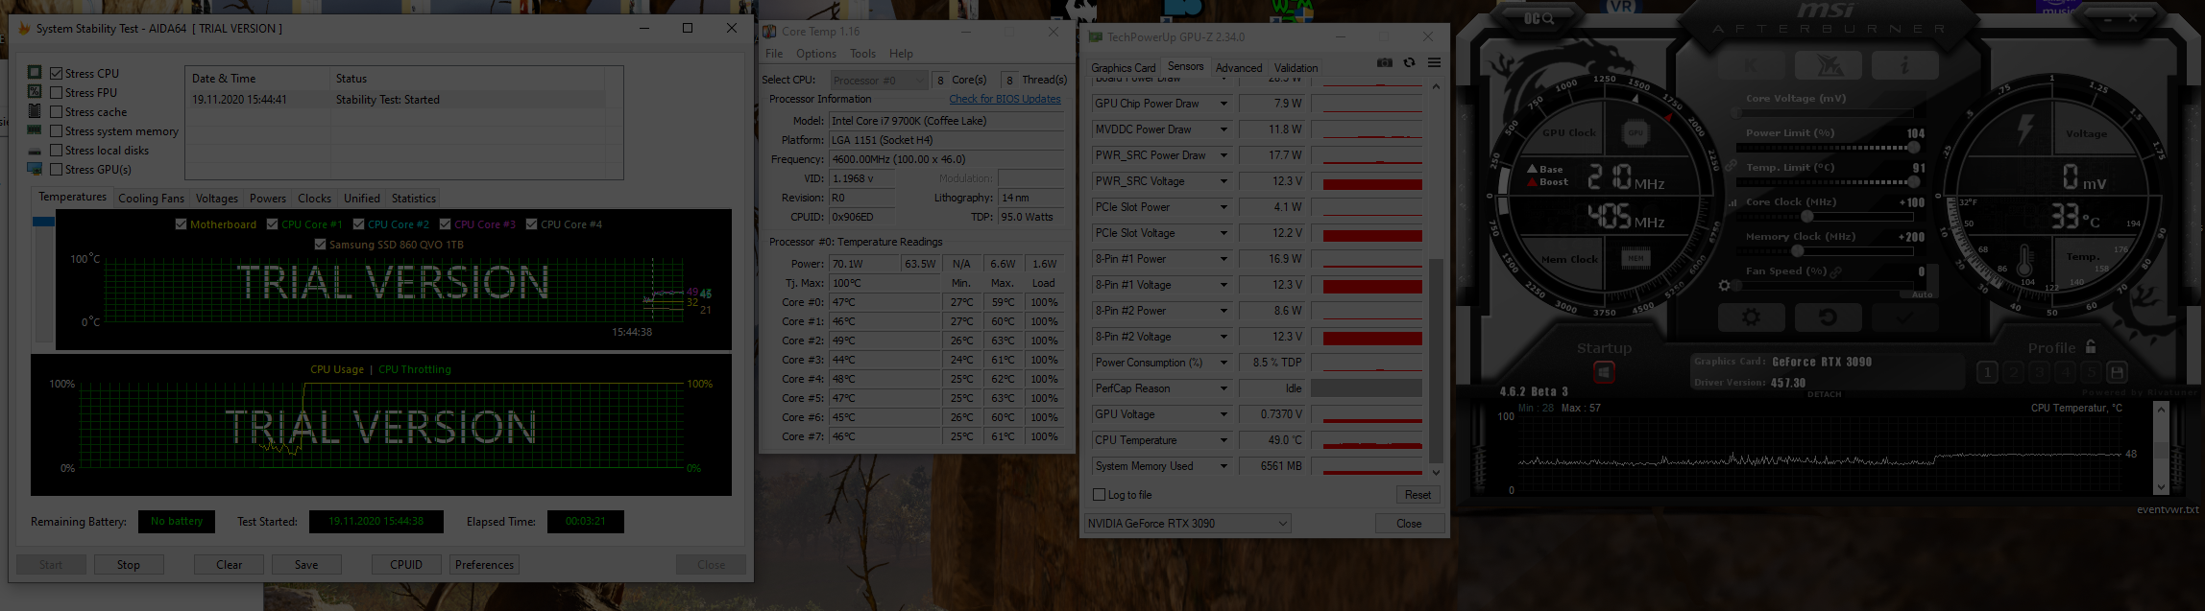The height and width of the screenshot is (611, 2205).
Task: Click the link icon next to Fan Speed label
Action: tap(1835, 272)
